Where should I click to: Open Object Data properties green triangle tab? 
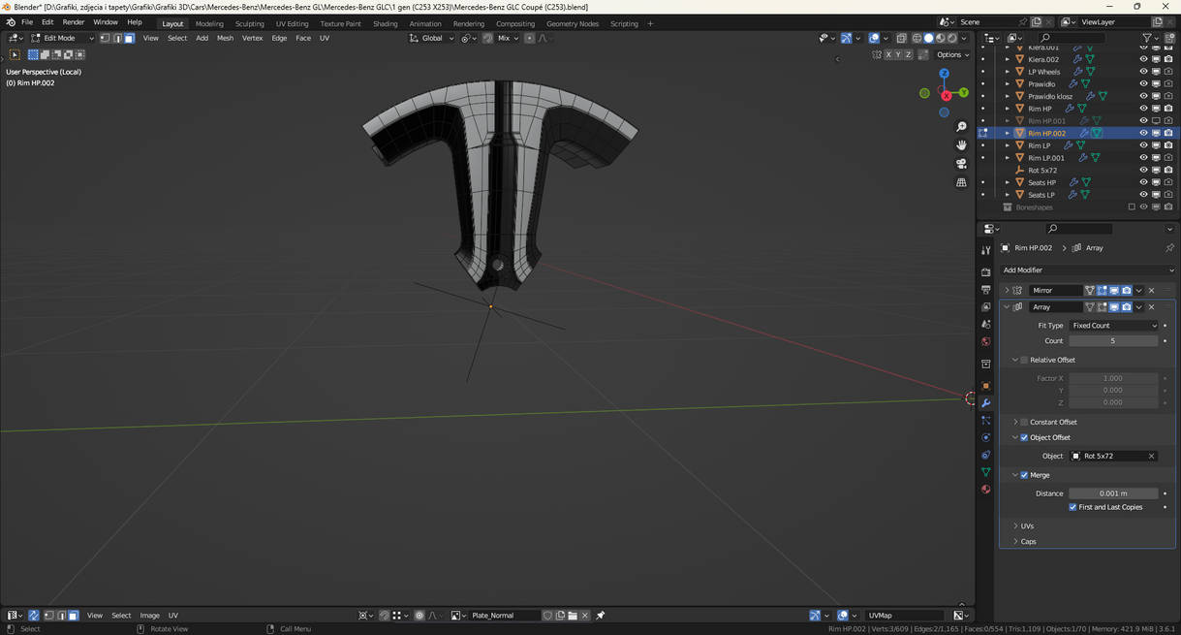click(x=986, y=472)
